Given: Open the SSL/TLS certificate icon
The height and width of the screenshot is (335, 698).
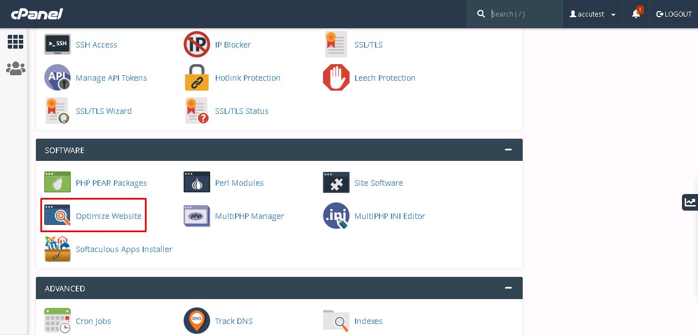Looking at the screenshot, I should 336,44.
